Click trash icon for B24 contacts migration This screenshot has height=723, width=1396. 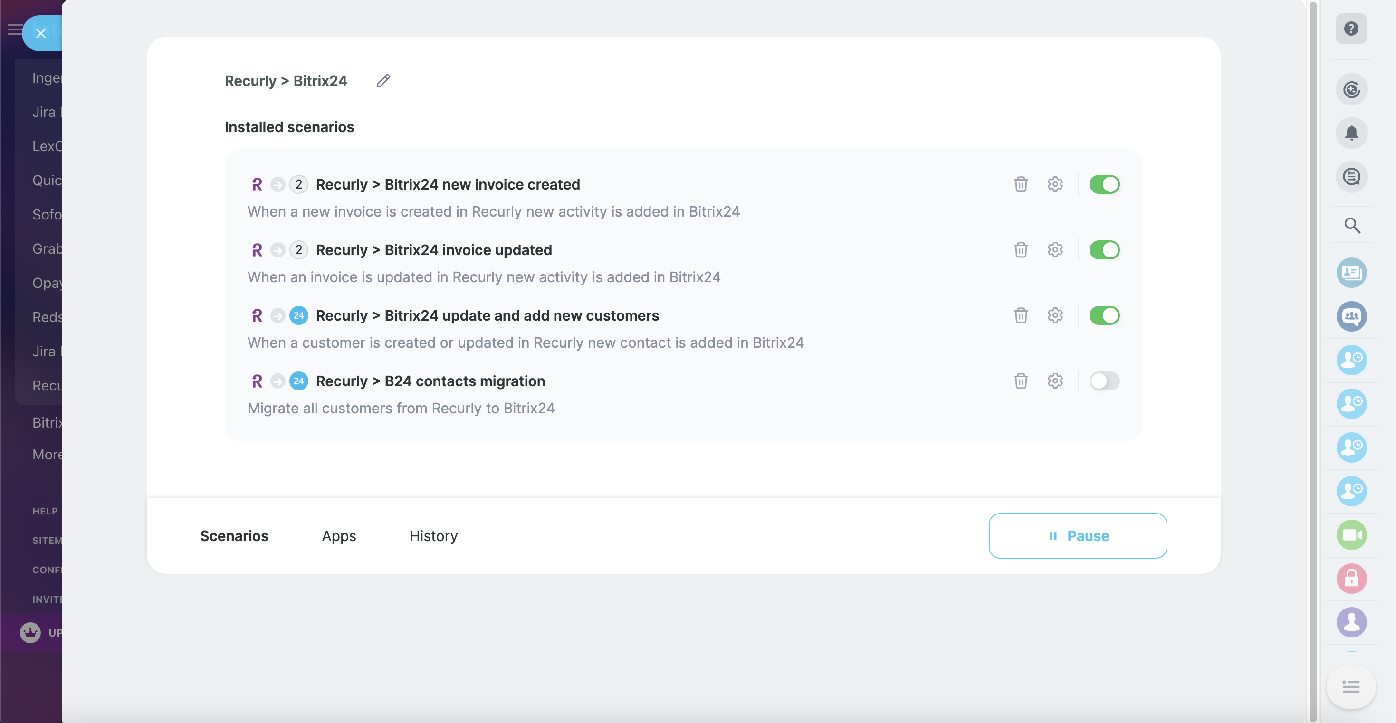(1021, 381)
